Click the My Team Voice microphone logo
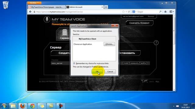 (47, 19)
